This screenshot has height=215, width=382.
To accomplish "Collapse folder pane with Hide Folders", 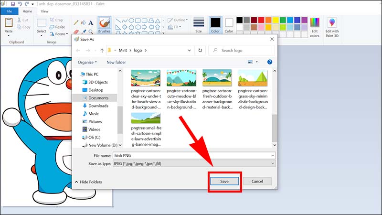I will (88, 182).
